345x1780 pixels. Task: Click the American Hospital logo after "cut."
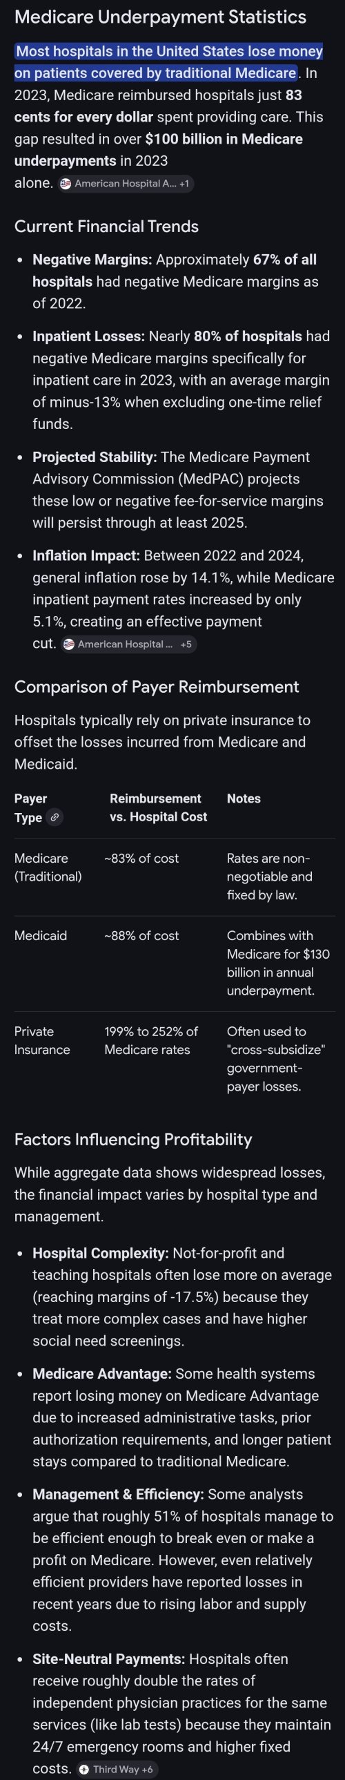(x=68, y=644)
